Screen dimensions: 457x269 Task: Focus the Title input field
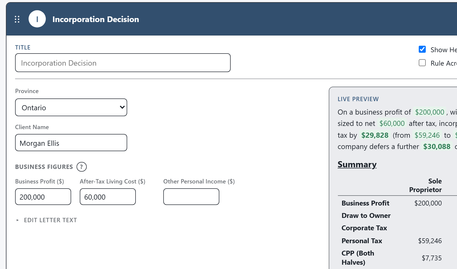[x=123, y=63]
